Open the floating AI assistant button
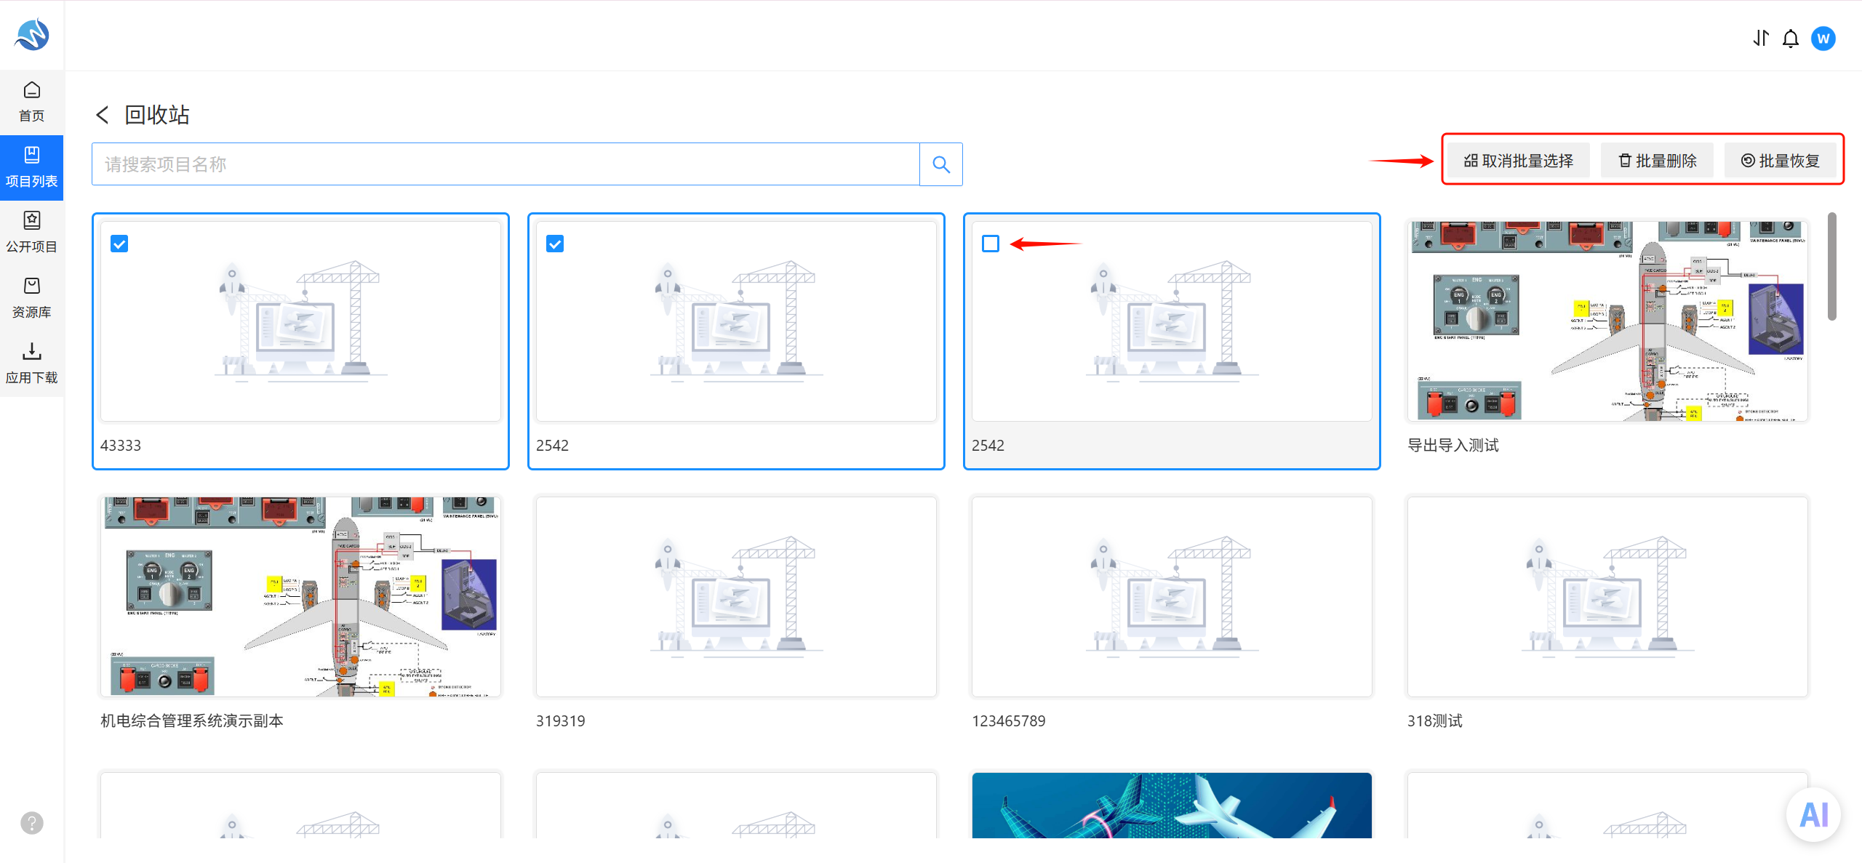This screenshot has width=1862, height=863. [1813, 814]
